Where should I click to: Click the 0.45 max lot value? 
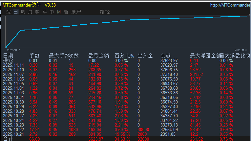(x=53, y=102)
